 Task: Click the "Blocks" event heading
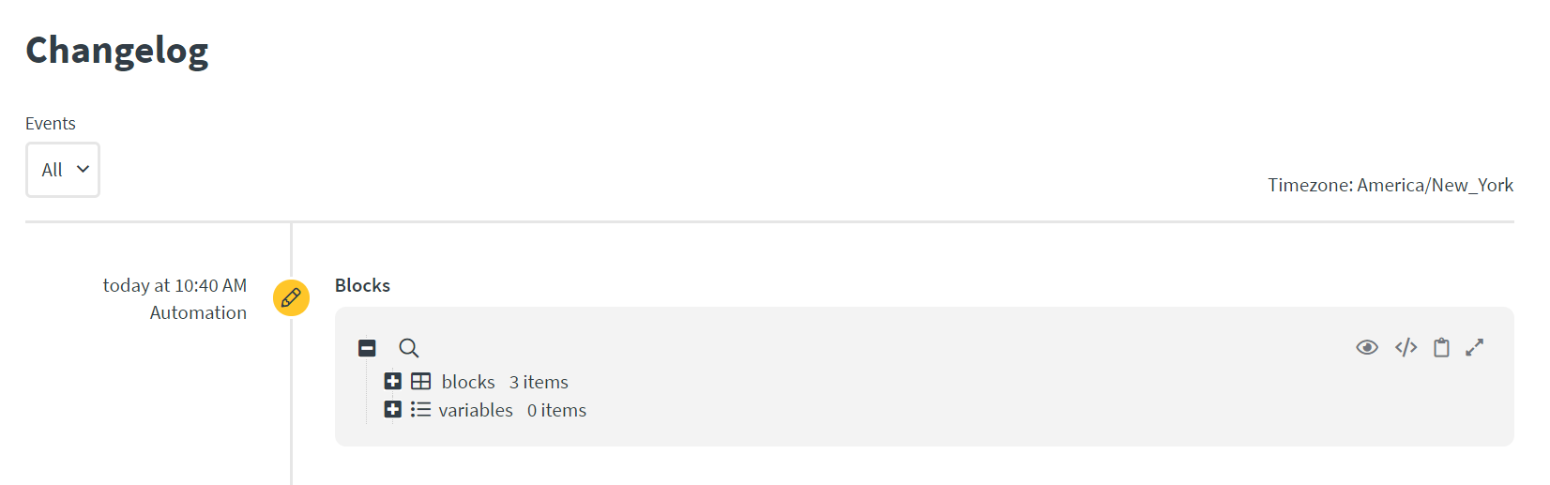tap(362, 285)
